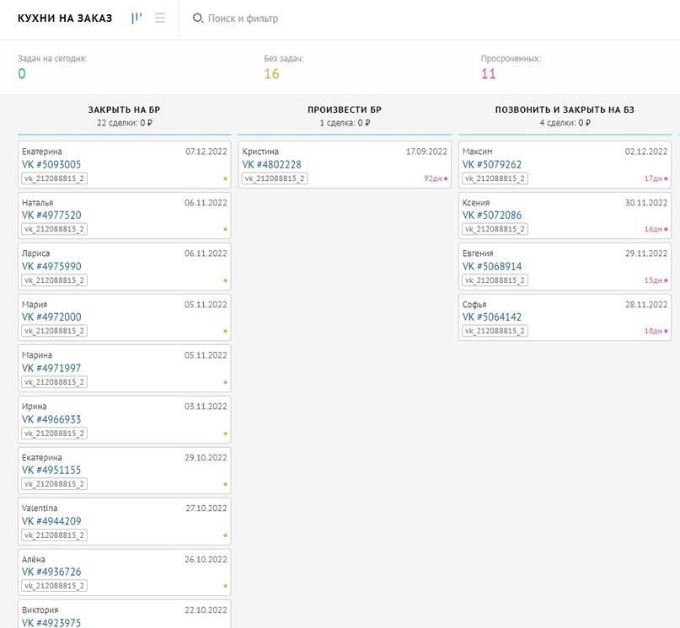Click ПОЗВОНИТЬ И ЗАКРЫТЬ НА БЗ column header

click(565, 109)
